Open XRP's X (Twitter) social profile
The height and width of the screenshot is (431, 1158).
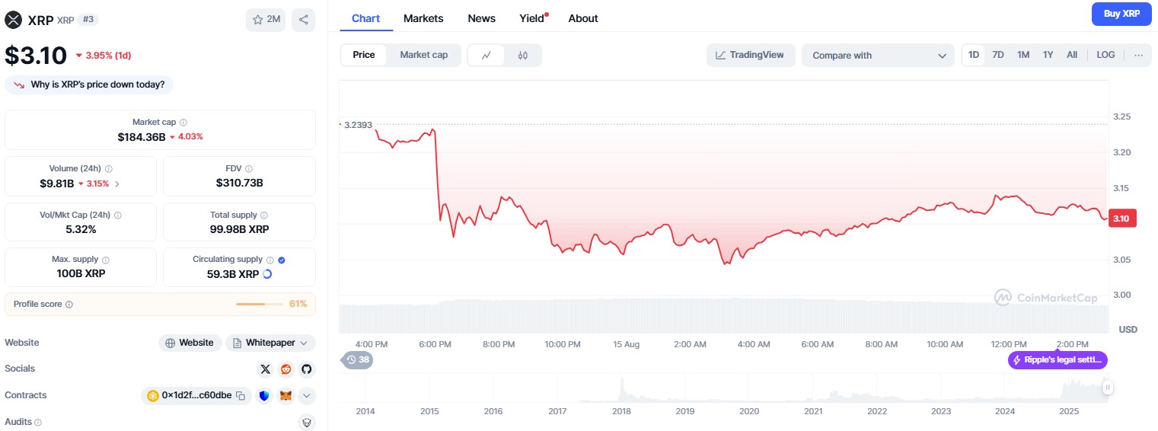(x=265, y=369)
